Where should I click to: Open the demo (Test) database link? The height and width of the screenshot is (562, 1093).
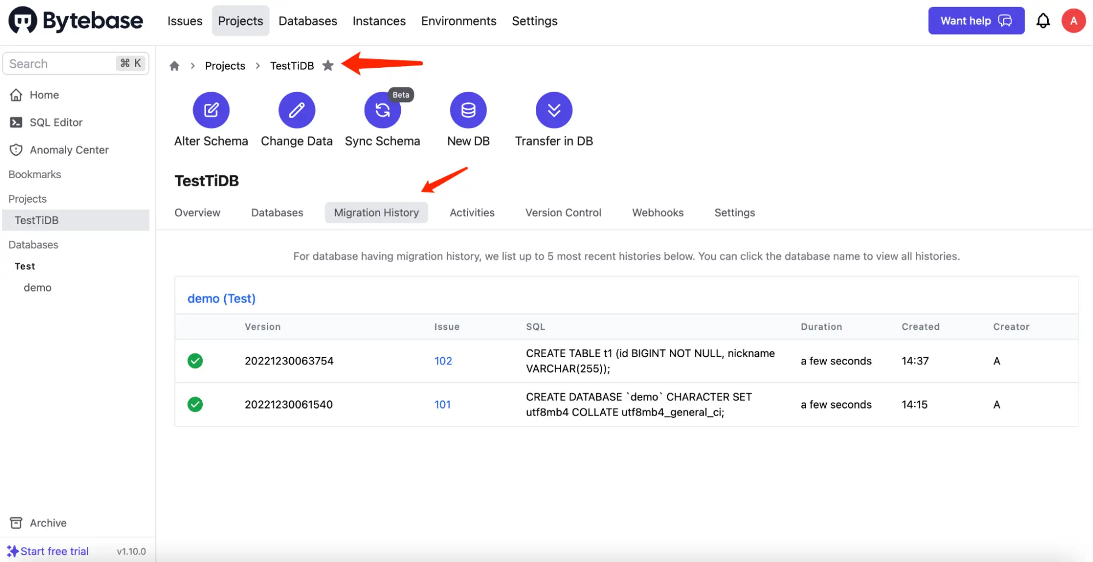pyautogui.click(x=221, y=298)
